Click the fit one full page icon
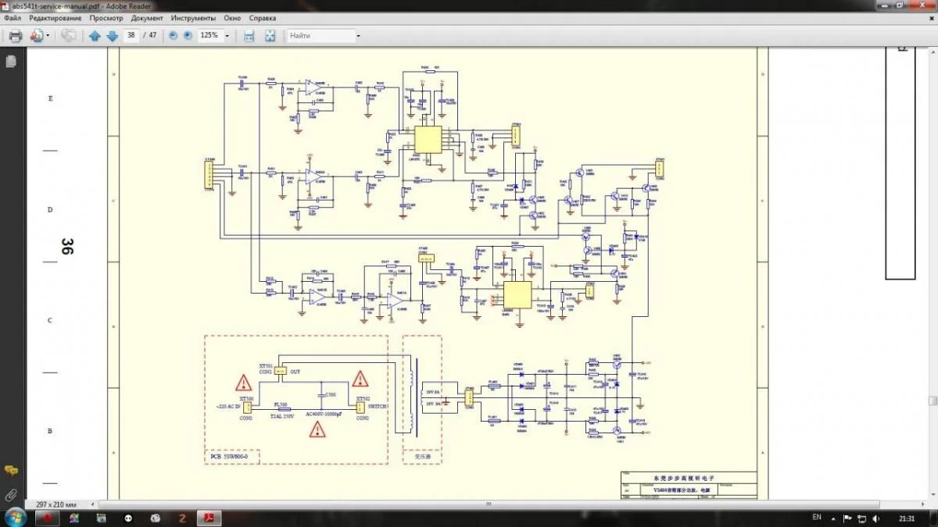The height and width of the screenshot is (527, 938). [270, 36]
